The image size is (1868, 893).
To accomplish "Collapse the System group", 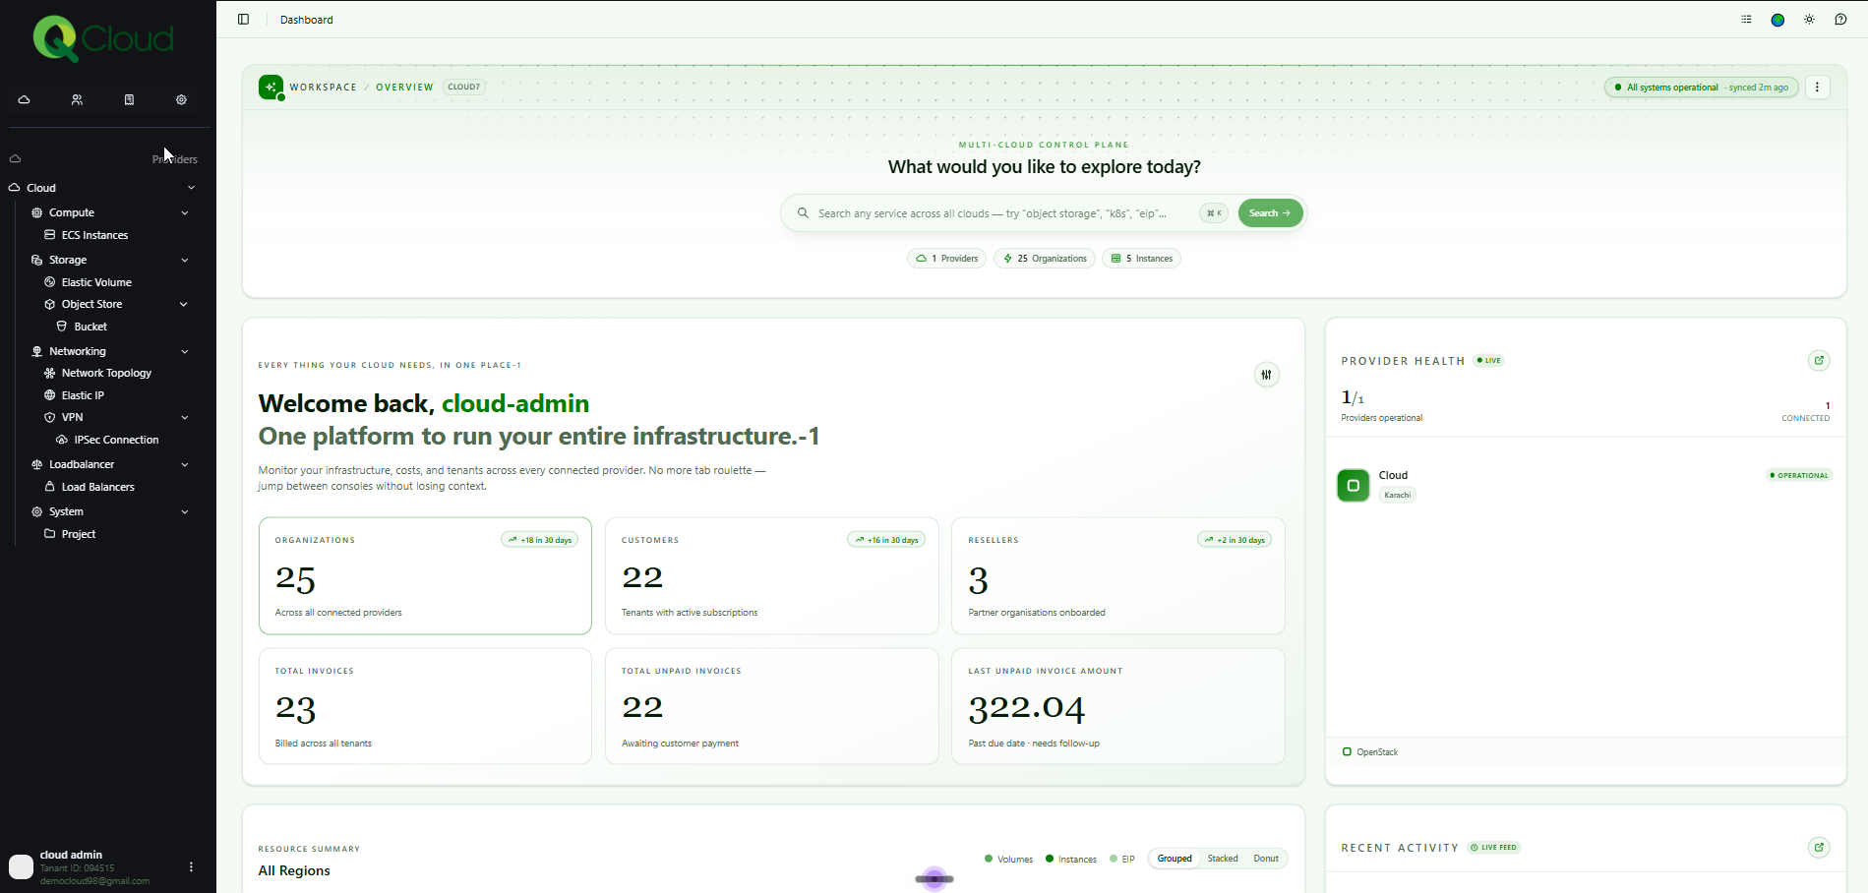I will point(184,511).
